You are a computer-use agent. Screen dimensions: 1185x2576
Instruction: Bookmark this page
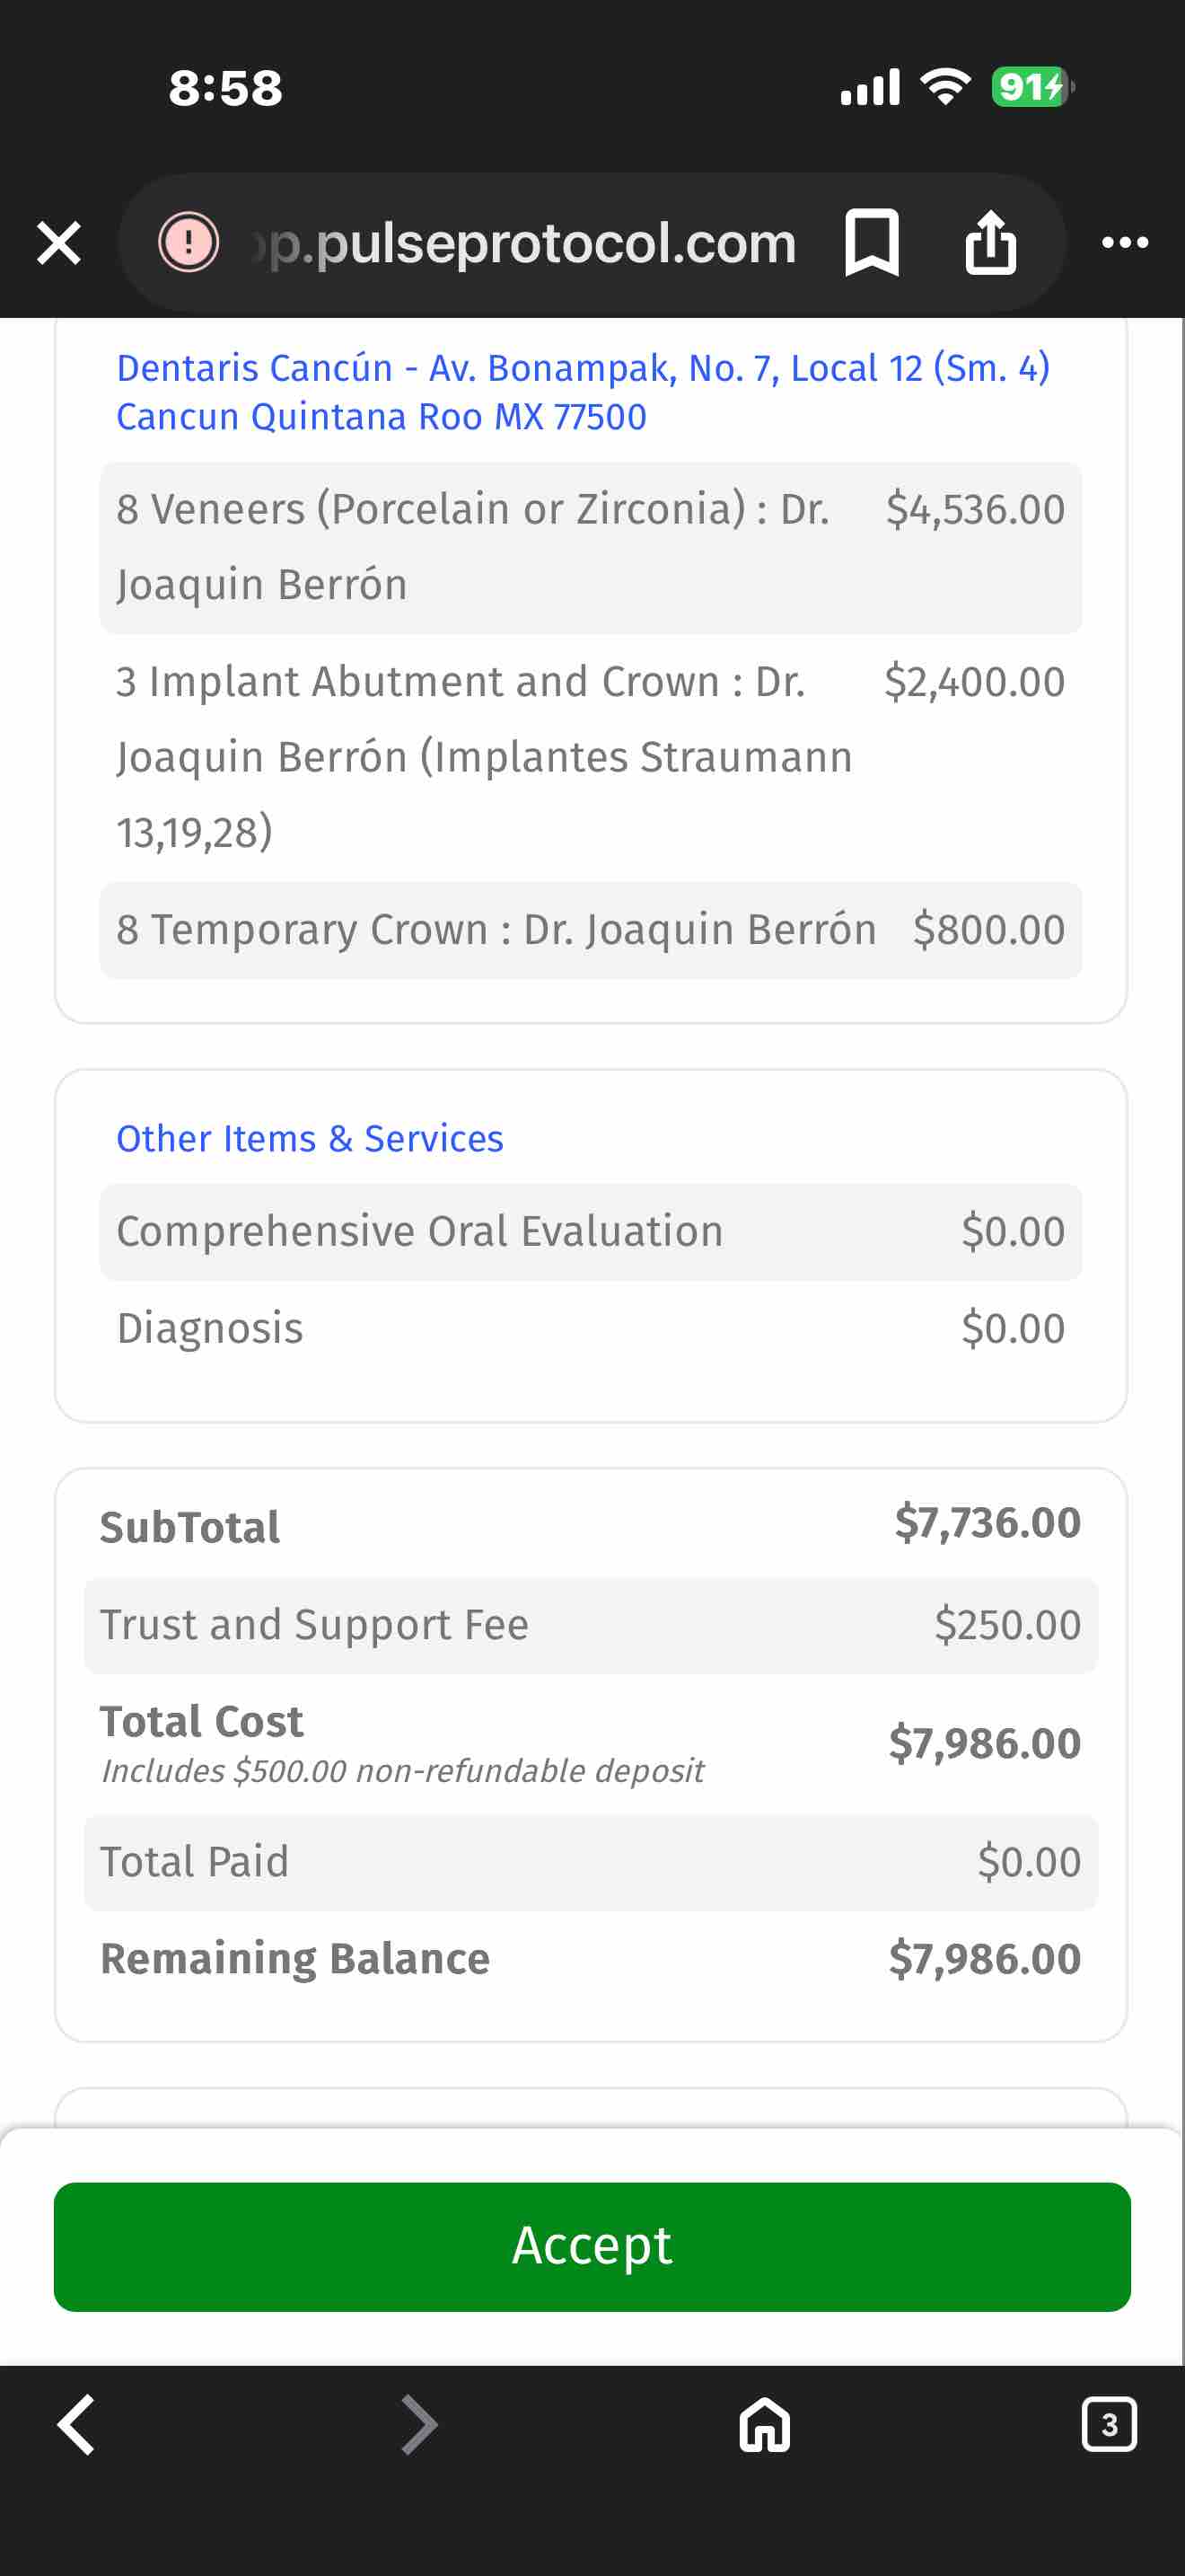pyautogui.click(x=872, y=242)
